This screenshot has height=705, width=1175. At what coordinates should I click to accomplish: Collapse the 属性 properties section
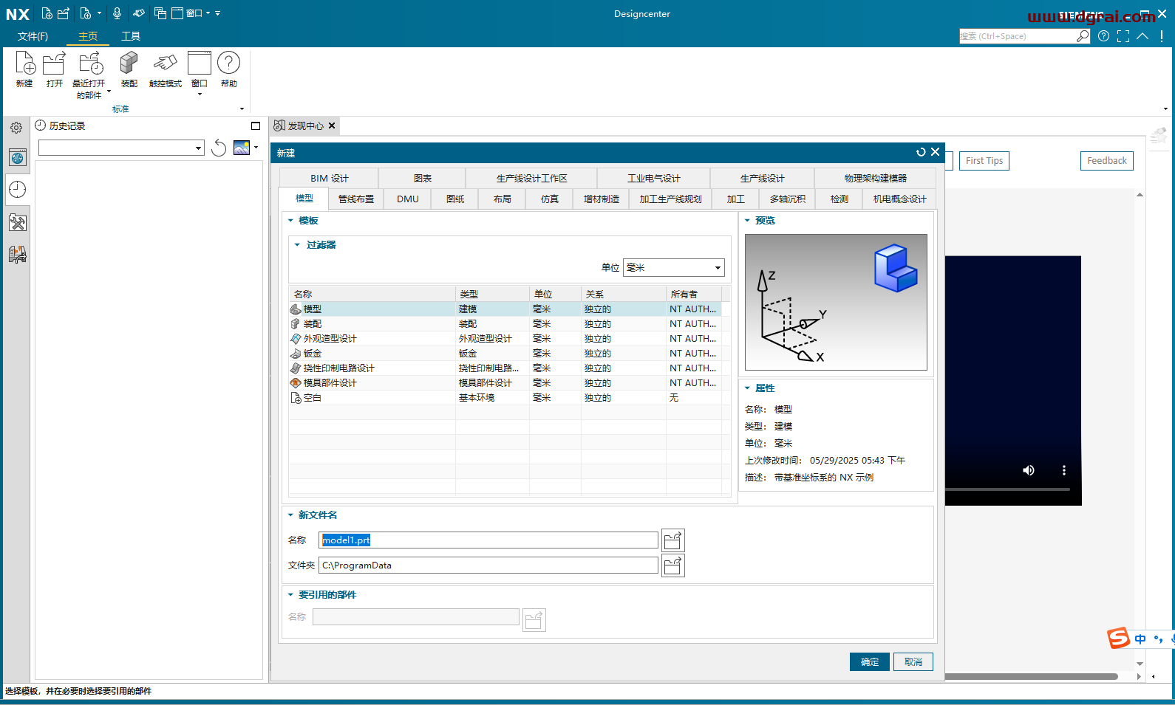[747, 388]
